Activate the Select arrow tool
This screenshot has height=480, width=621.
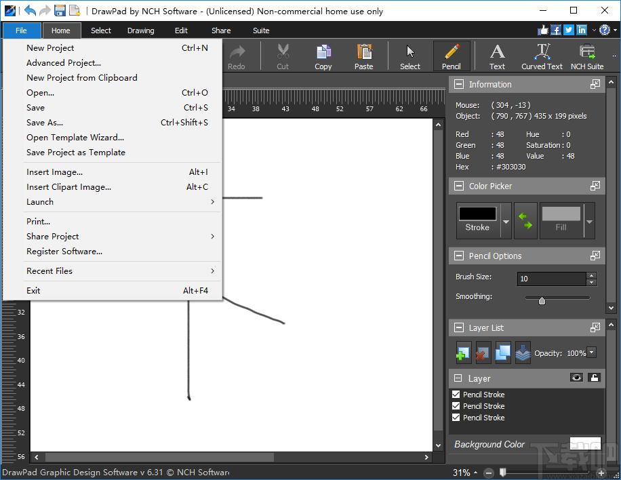click(410, 56)
